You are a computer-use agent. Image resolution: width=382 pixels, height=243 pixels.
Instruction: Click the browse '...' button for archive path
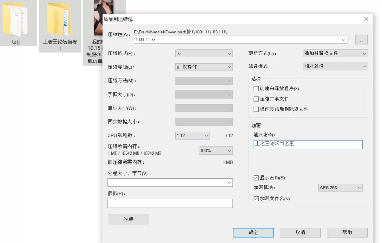tap(361, 40)
